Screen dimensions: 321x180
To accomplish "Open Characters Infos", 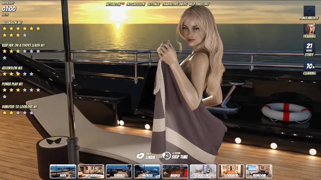I will [x=175, y=4].
